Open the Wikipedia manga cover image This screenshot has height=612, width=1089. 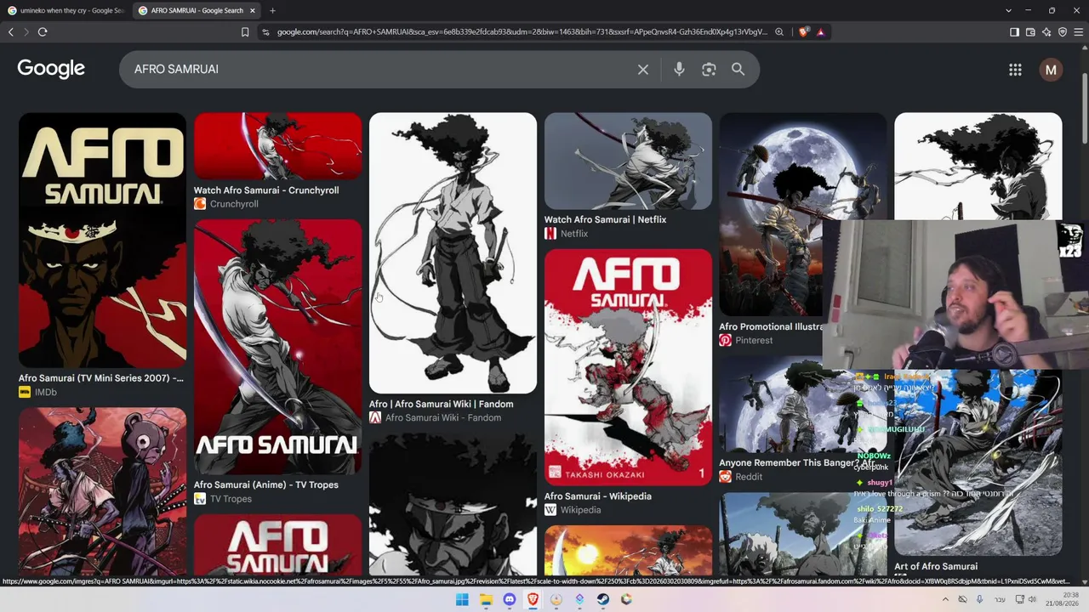[x=628, y=366]
